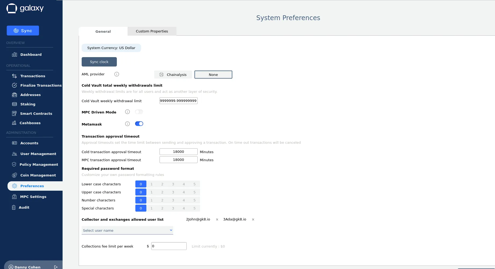Open the Addresses section
495x269 pixels.
click(x=26, y=95)
